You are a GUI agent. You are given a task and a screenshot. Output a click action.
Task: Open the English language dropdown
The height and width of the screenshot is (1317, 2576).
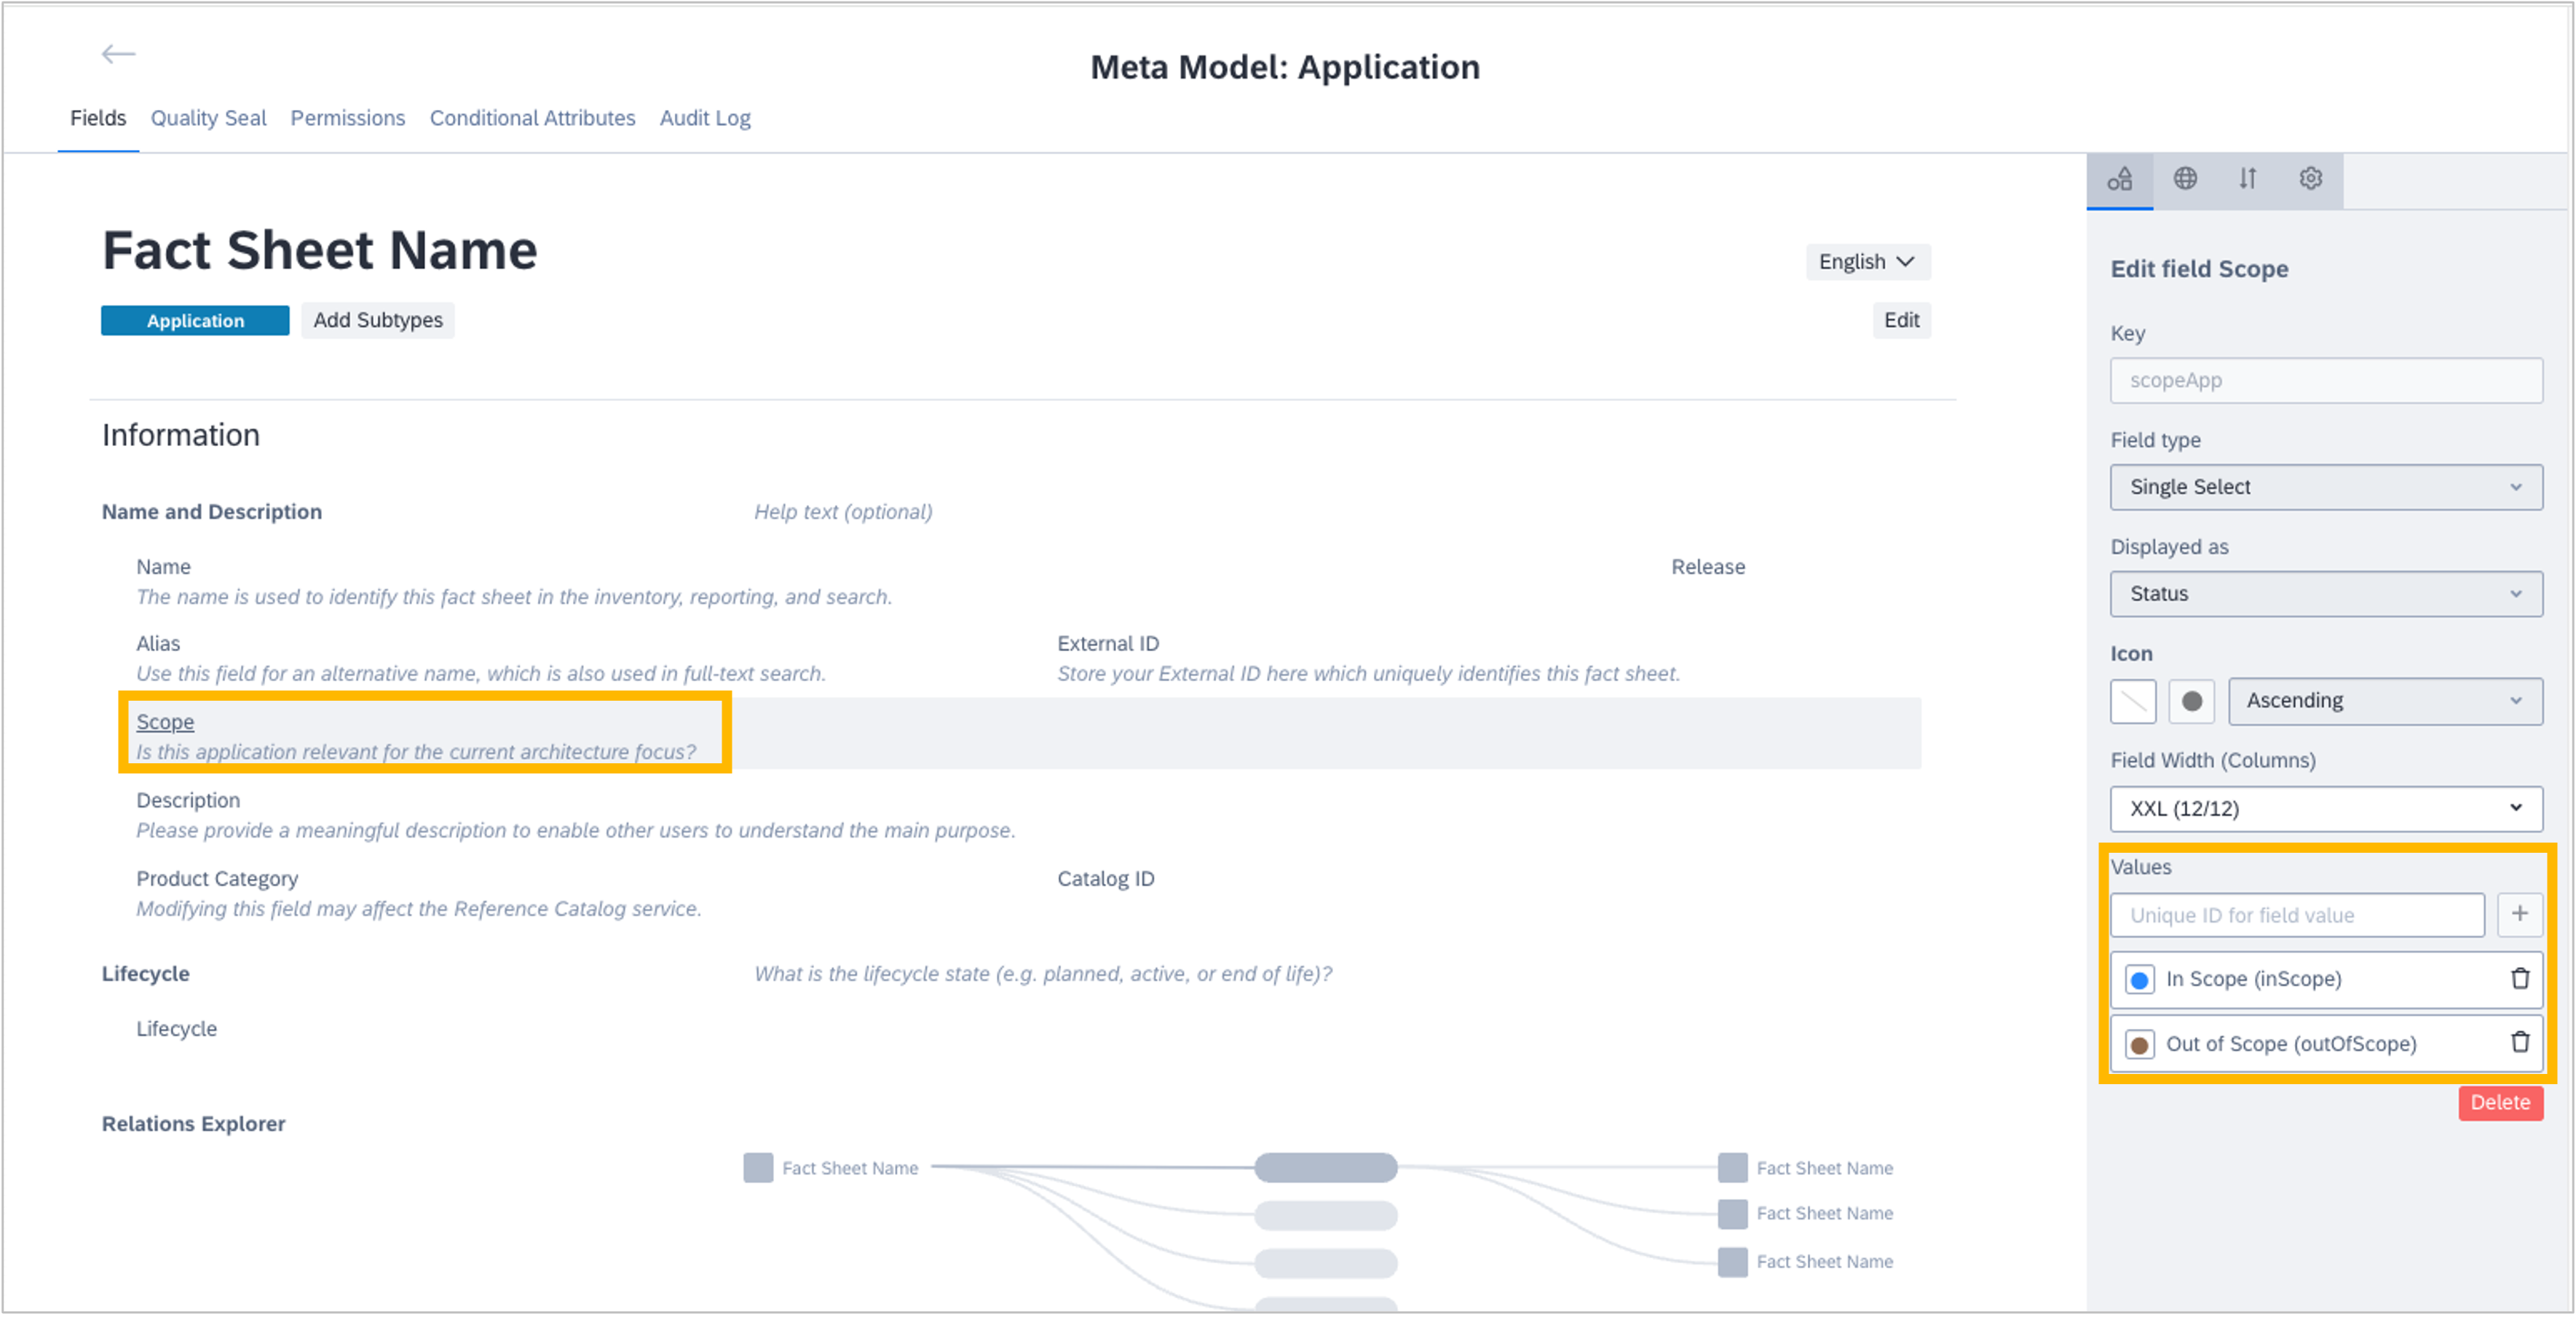[x=1867, y=262]
